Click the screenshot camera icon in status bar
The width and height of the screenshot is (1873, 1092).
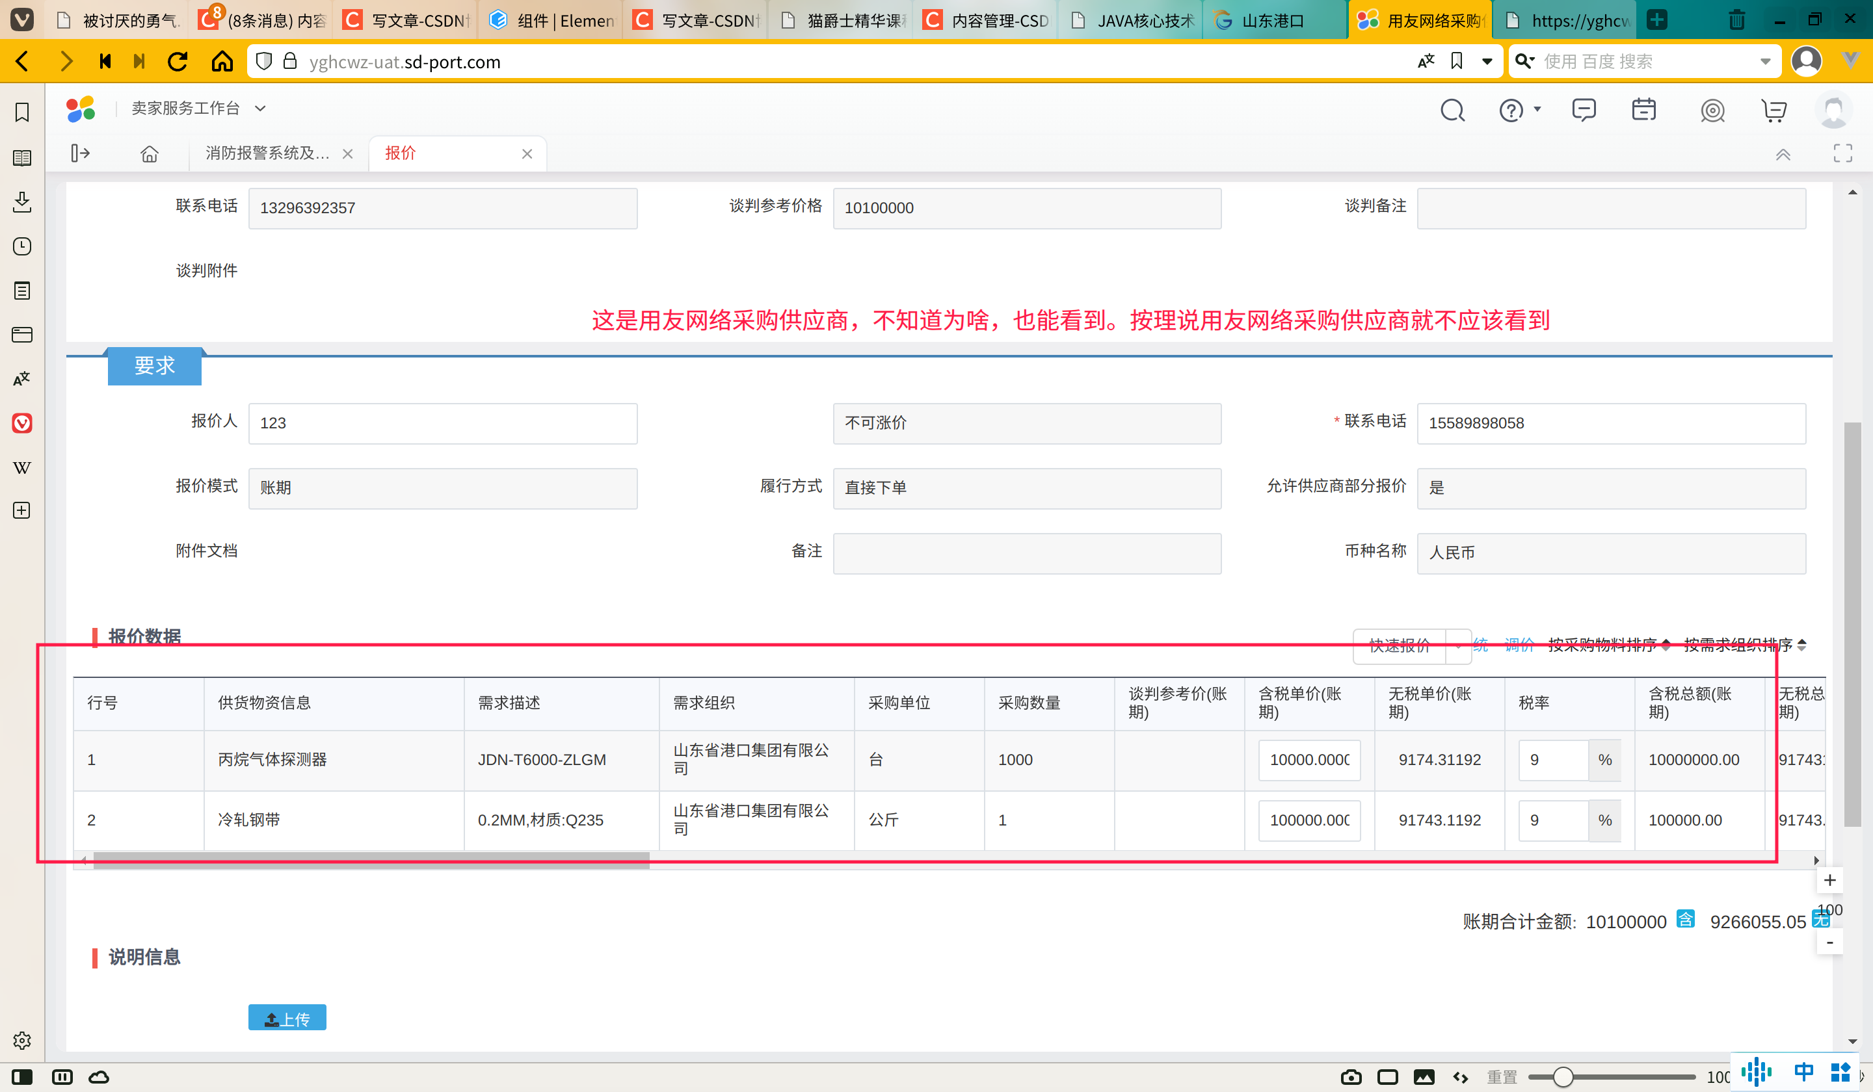tap(1351, 1076)
